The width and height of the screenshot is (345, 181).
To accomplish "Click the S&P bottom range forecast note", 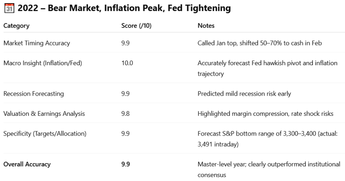I will [x=268, y=134].
